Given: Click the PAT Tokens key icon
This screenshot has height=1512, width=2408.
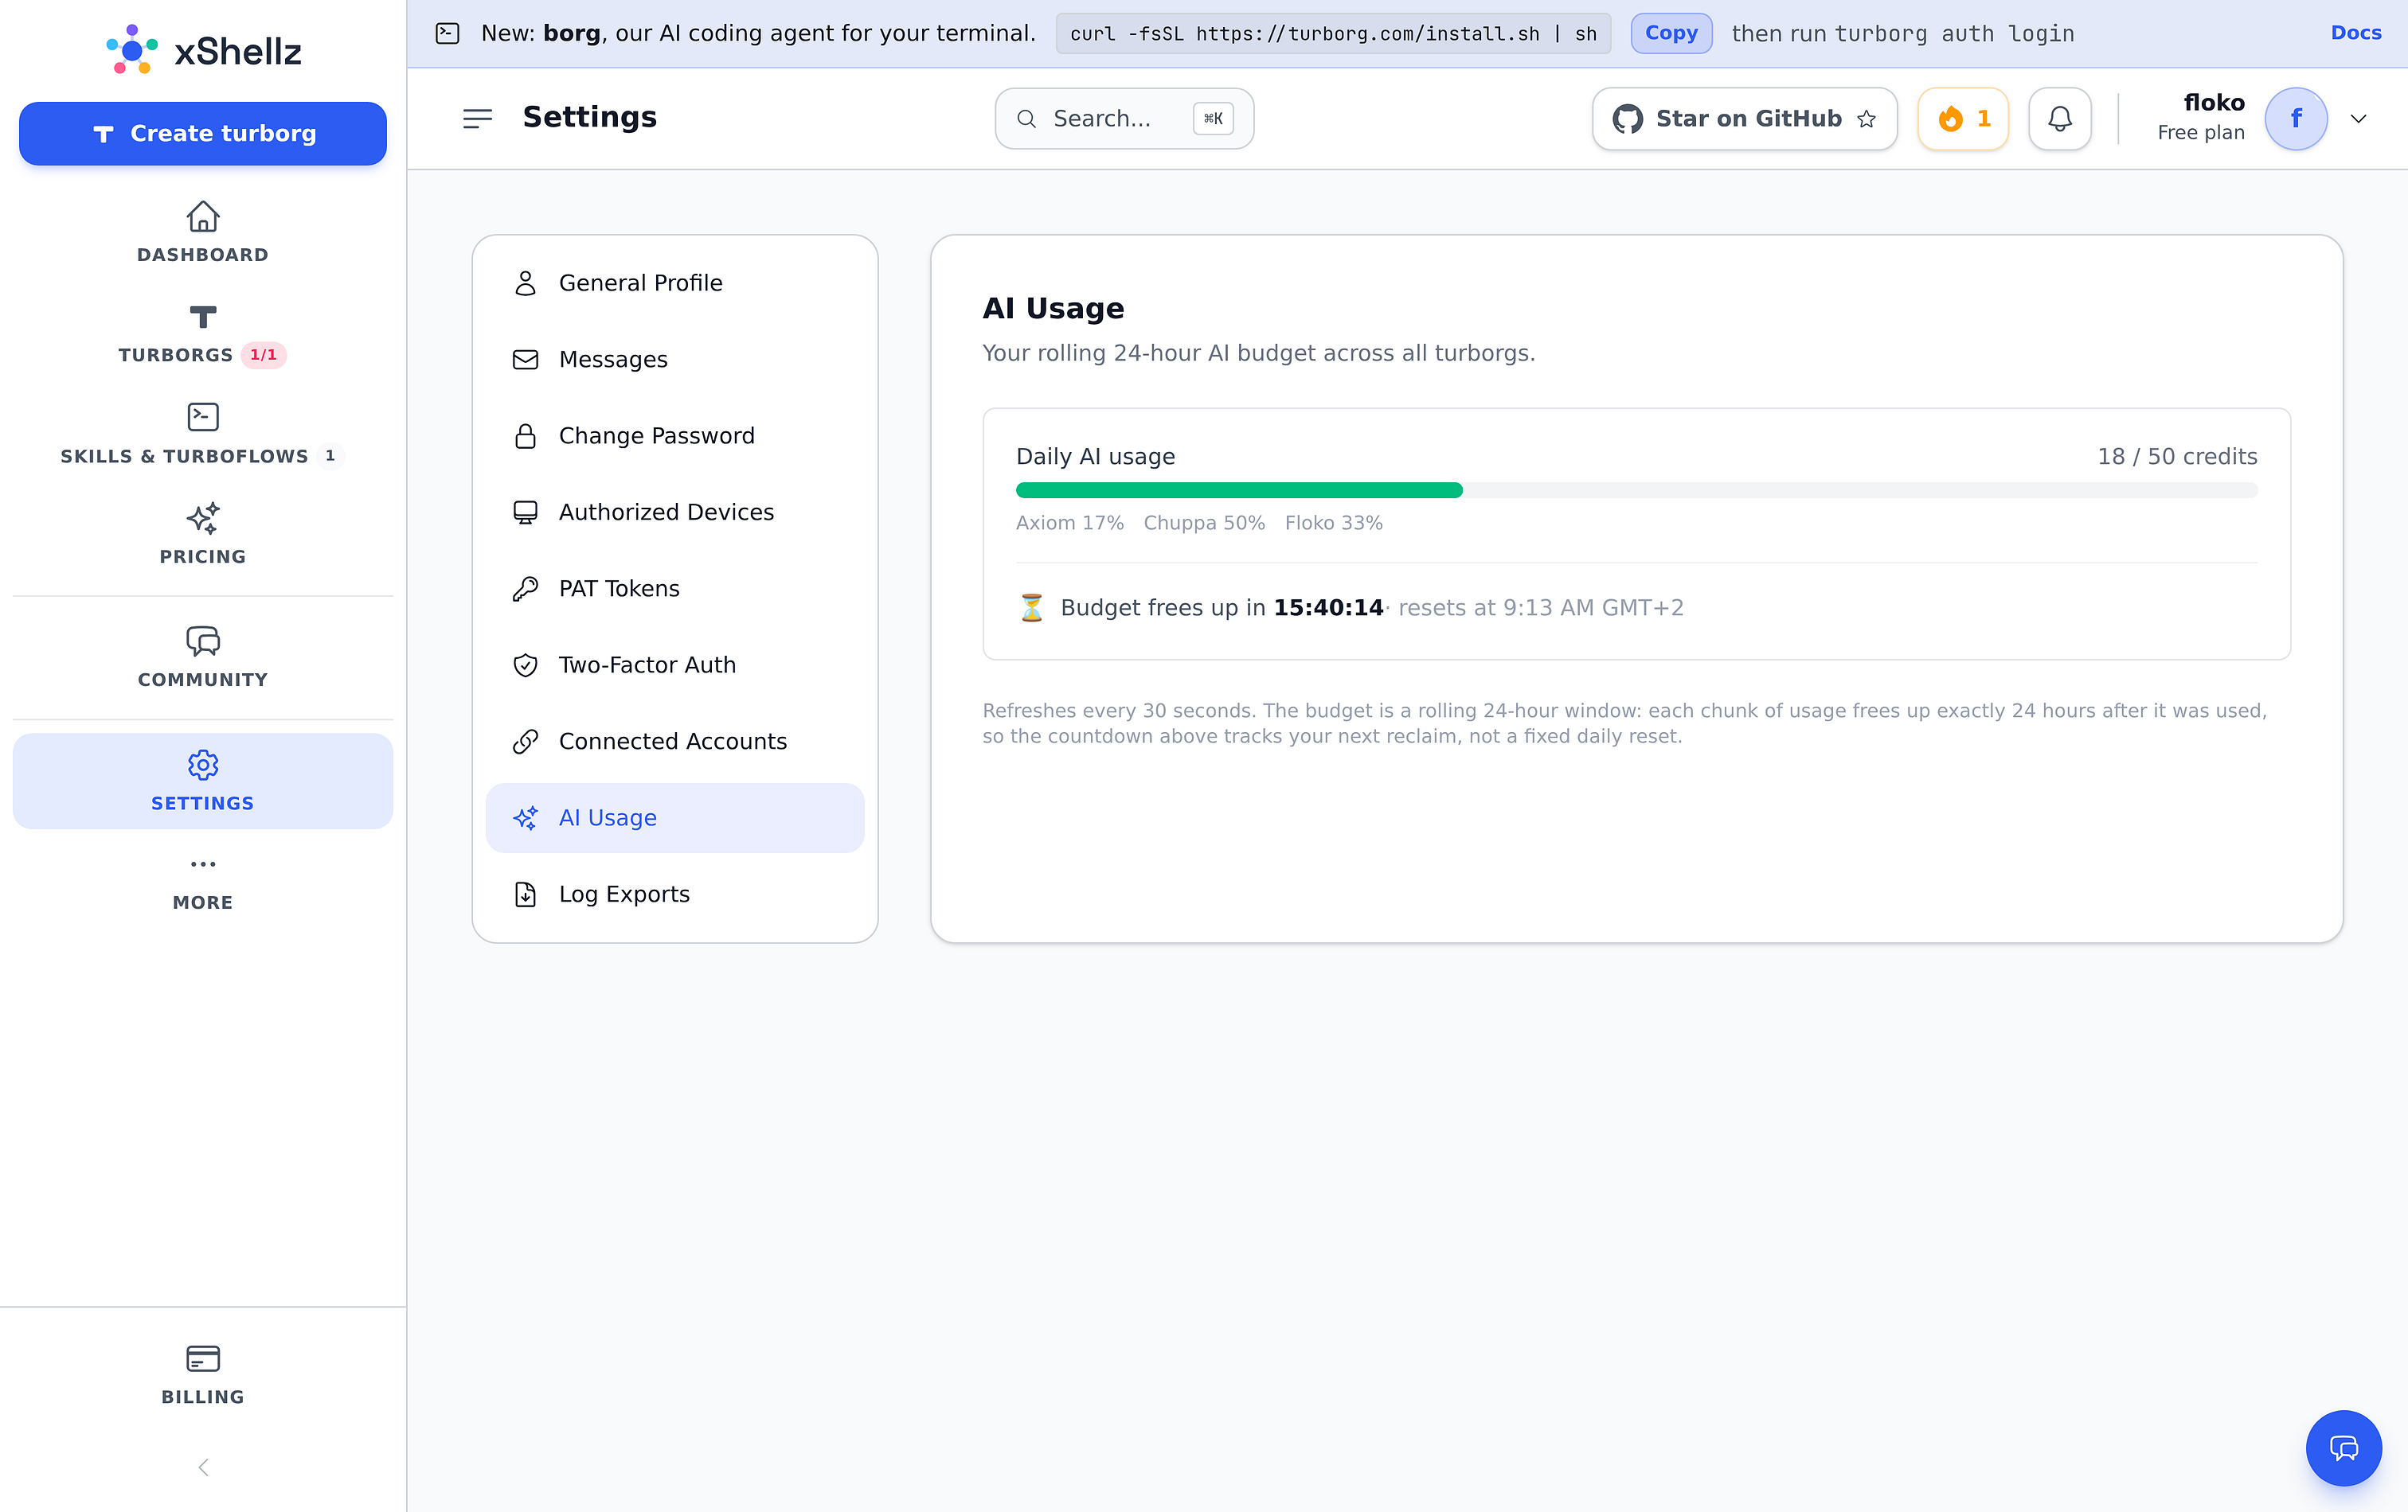Looking at the screenshot, I should tap(525, 589).
